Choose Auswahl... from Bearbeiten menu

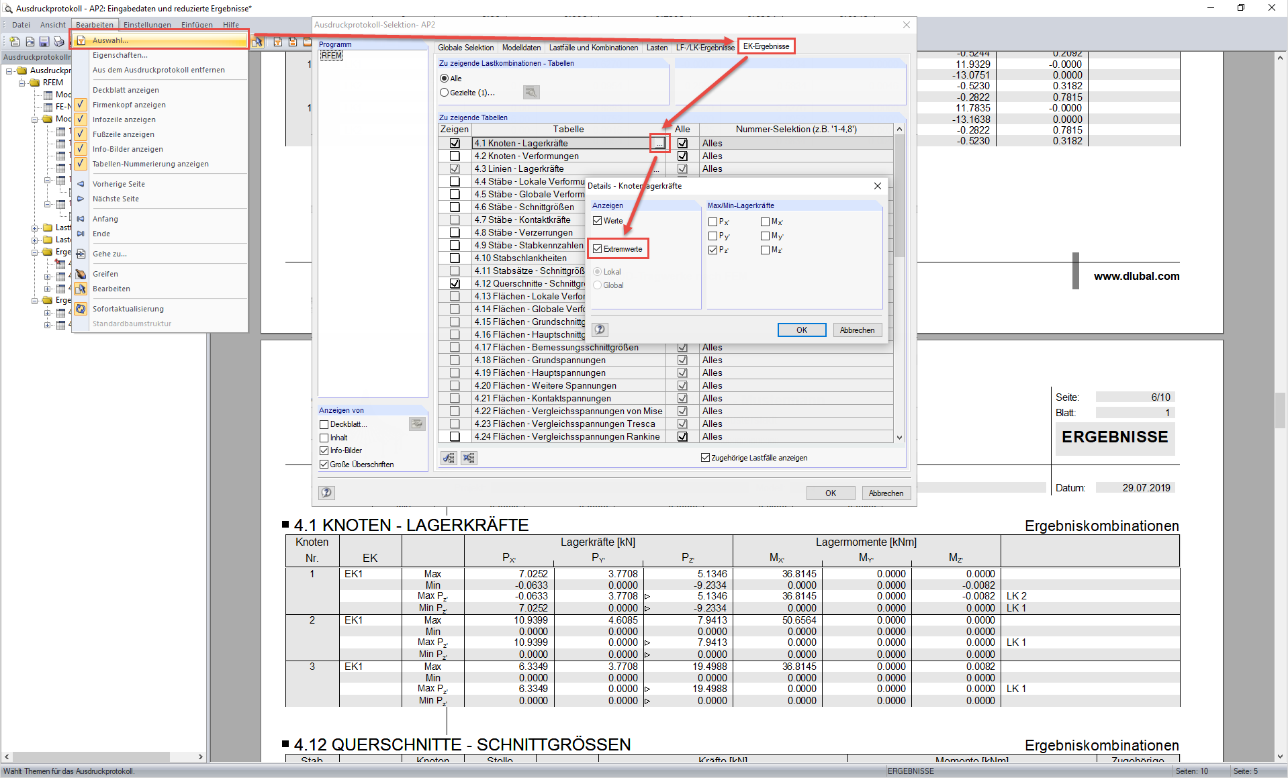coord(160,40)
